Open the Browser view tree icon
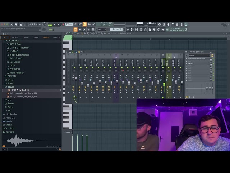Viewport: 230px width, 173px height. pos(145,30)
